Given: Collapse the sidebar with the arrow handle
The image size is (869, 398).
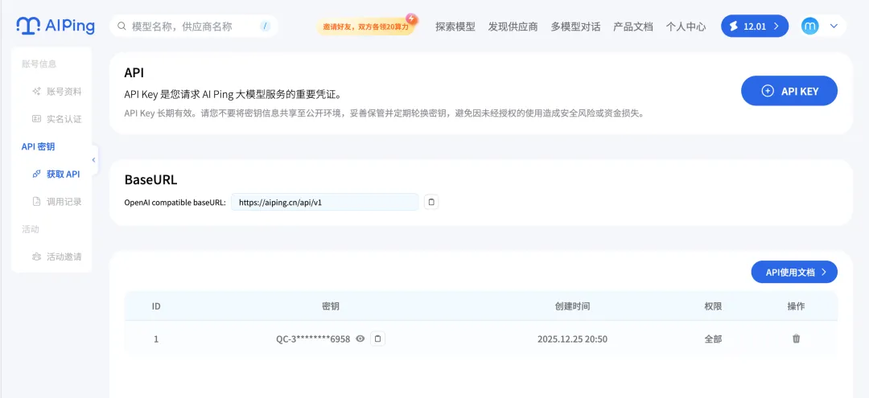Looking at the screenshot, I should [93, 160].
